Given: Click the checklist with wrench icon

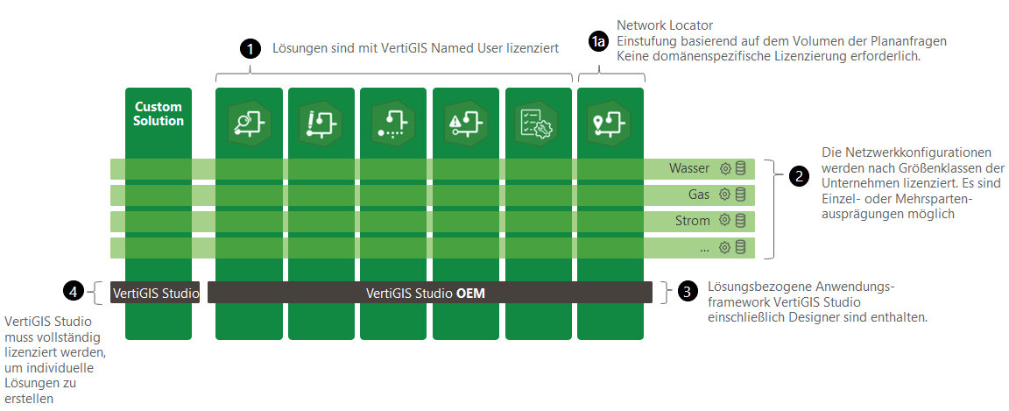Looking at the screenshot, I should [x=538, y=124].
